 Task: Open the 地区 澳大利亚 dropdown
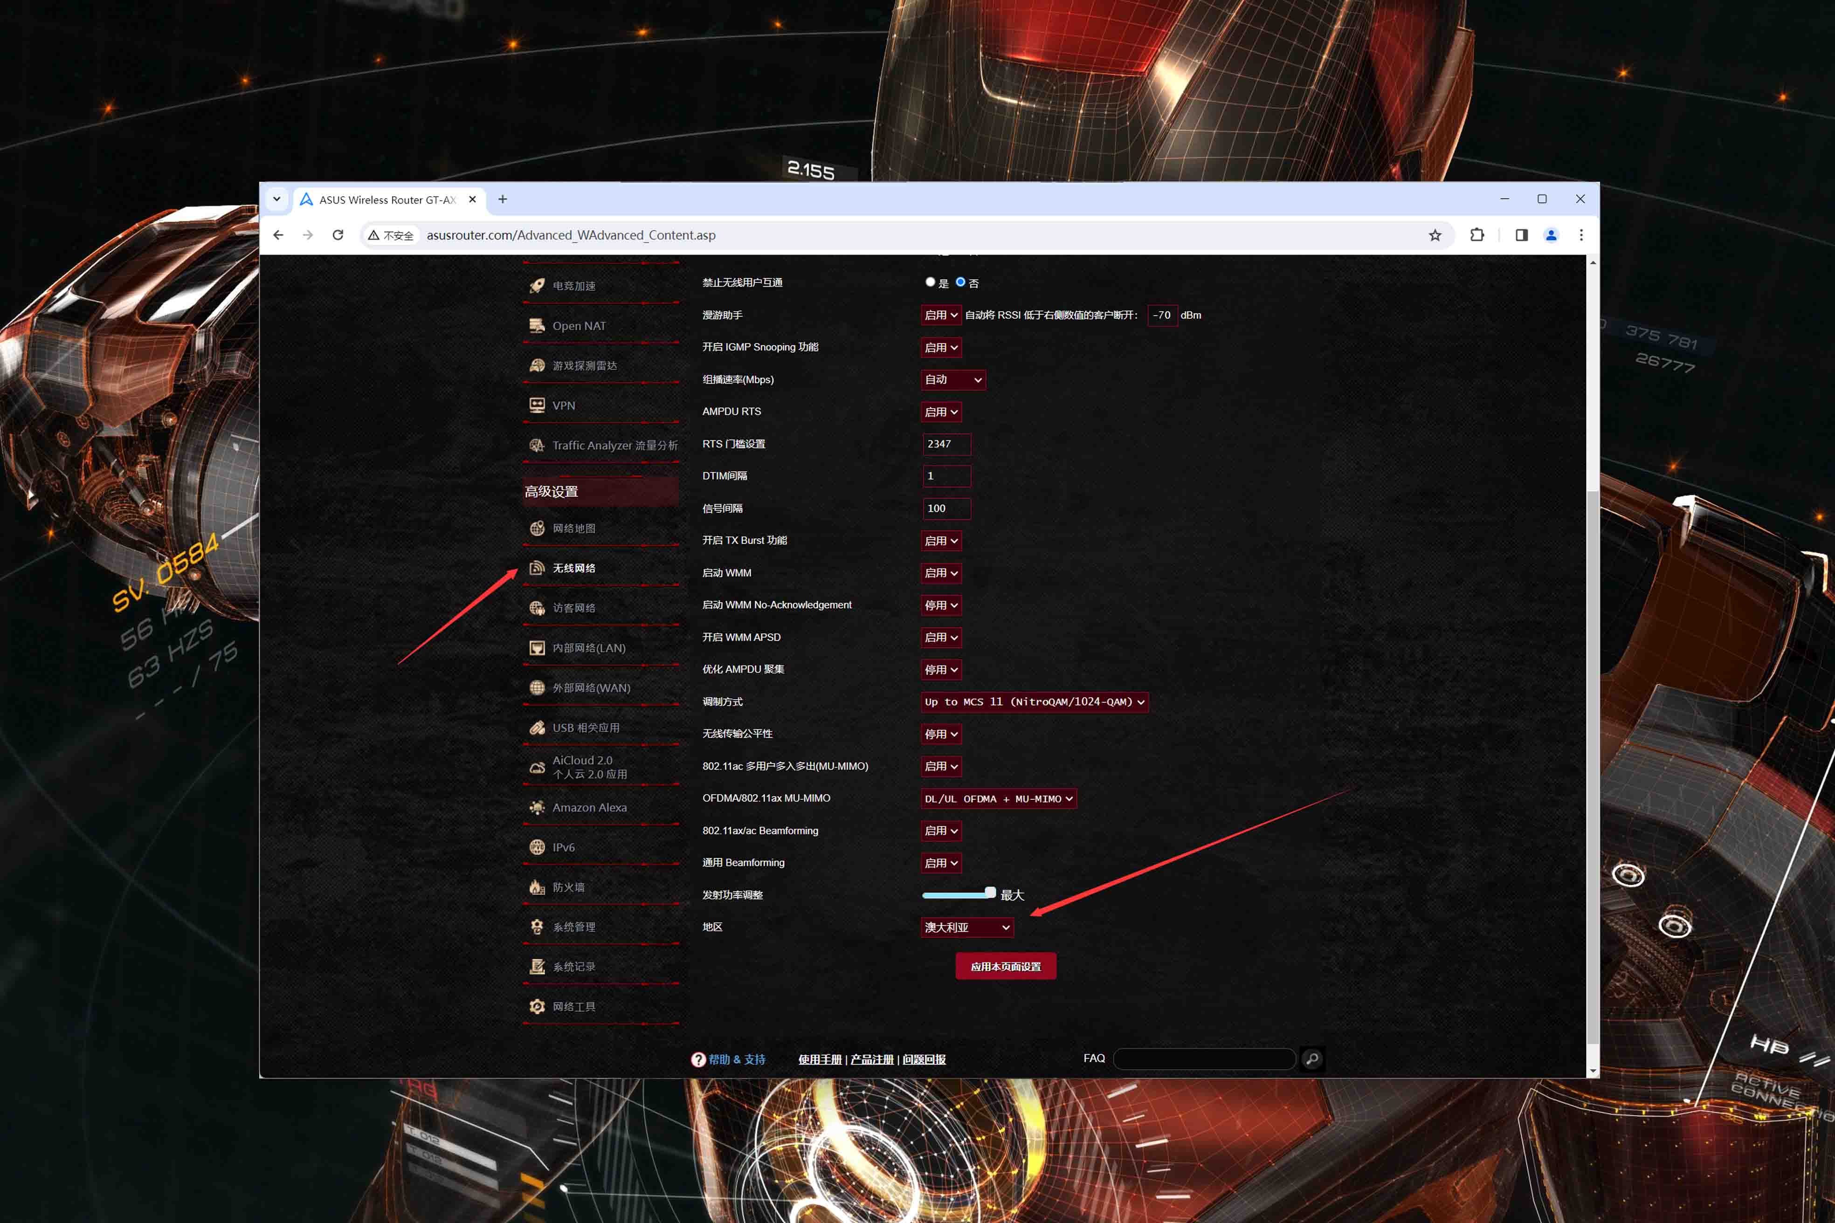click(x=967, y=928)
